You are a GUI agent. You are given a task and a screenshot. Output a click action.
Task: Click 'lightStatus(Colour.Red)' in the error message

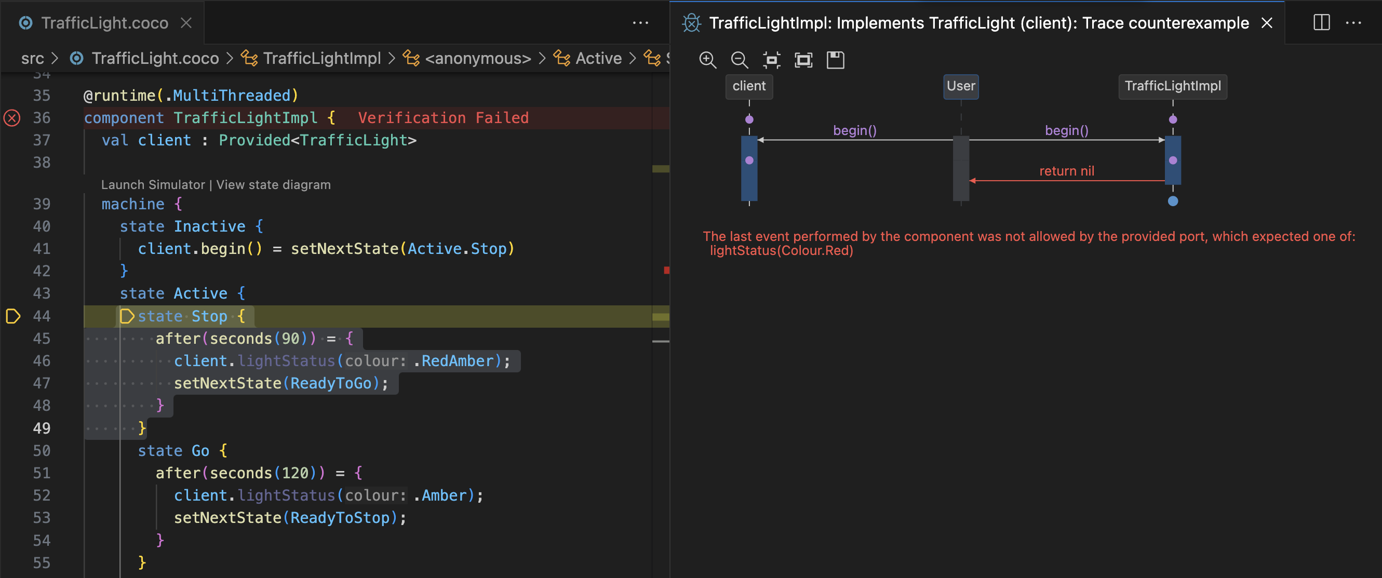coord(781,251)
